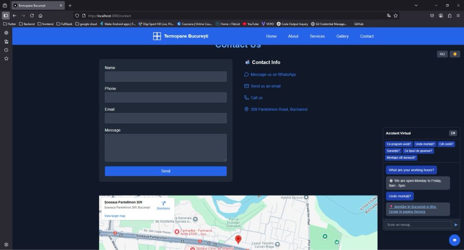The width and height of the screenshot is (464, 250).
Task: Click the Phone input field
Action: coord(166,98)
